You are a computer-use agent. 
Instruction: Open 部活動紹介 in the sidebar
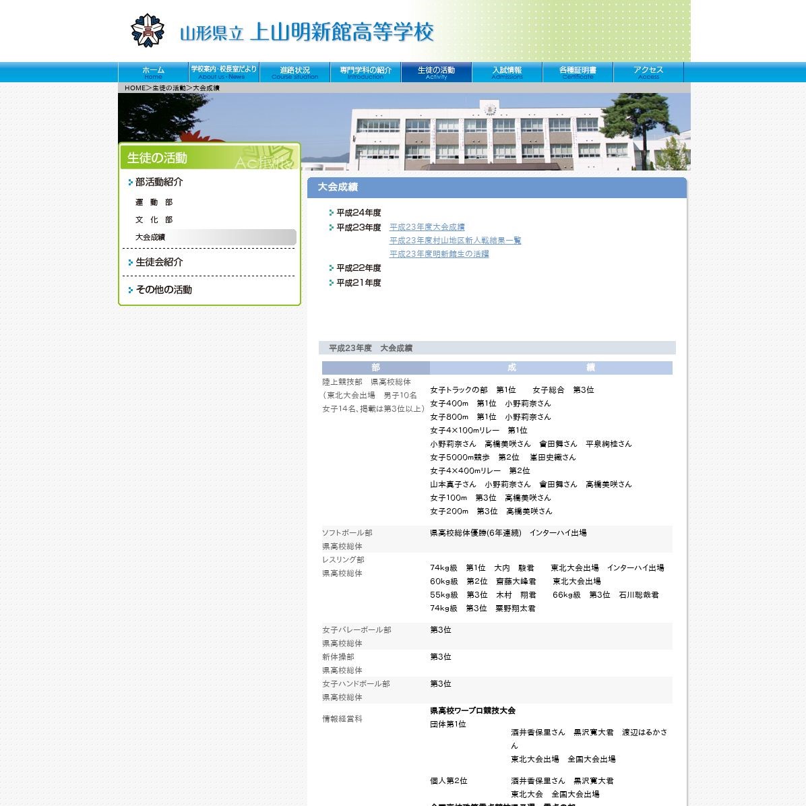[159, 182]
